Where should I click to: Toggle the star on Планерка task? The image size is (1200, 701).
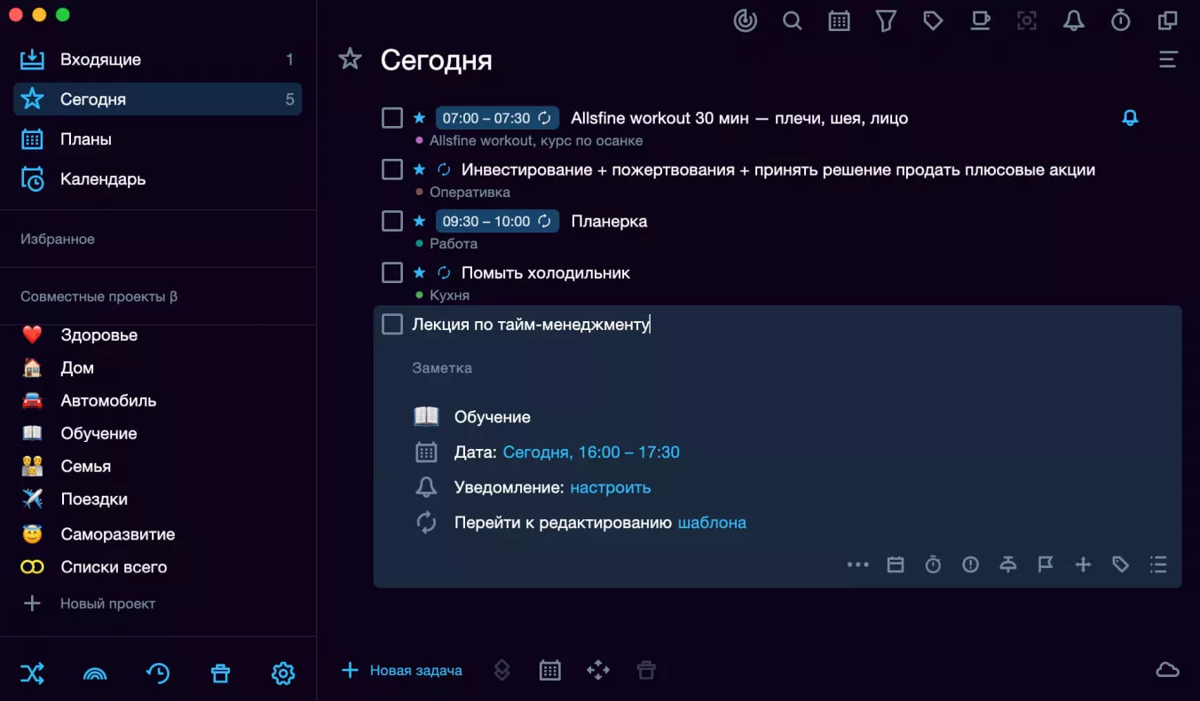pos(420,221)
